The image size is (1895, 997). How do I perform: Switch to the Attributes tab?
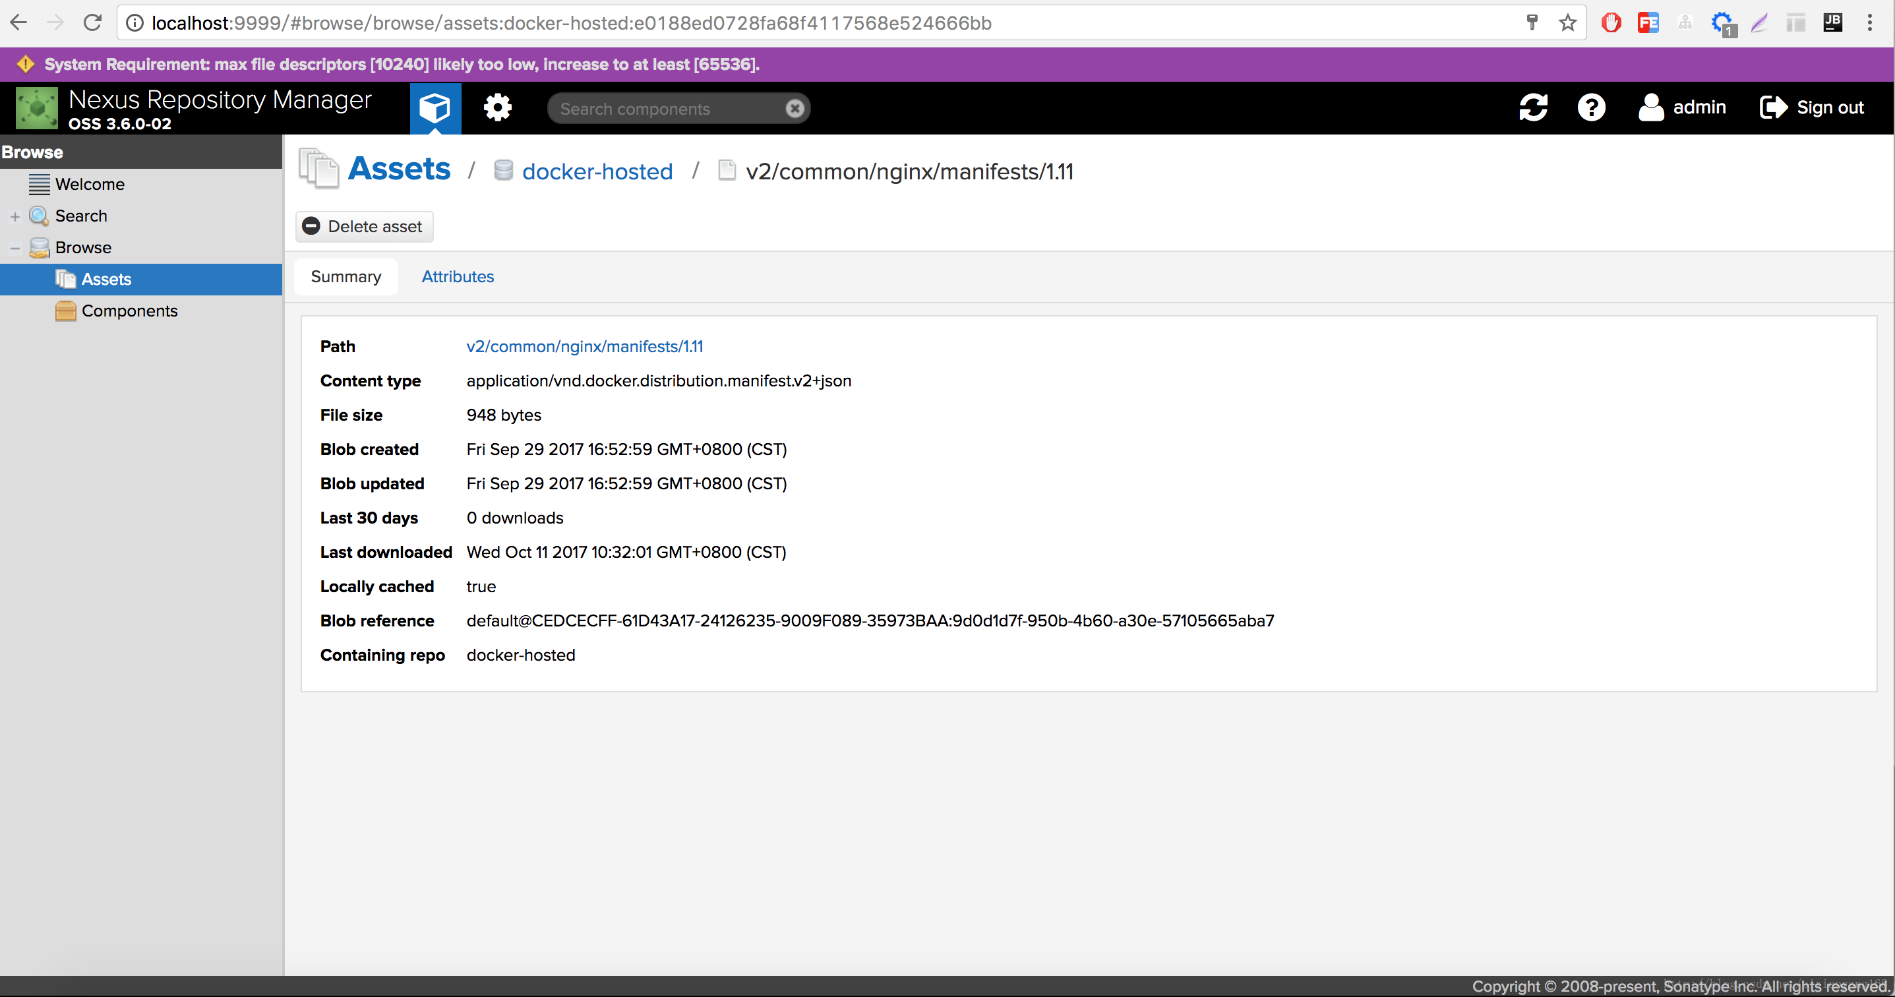(x=458, y=277)
